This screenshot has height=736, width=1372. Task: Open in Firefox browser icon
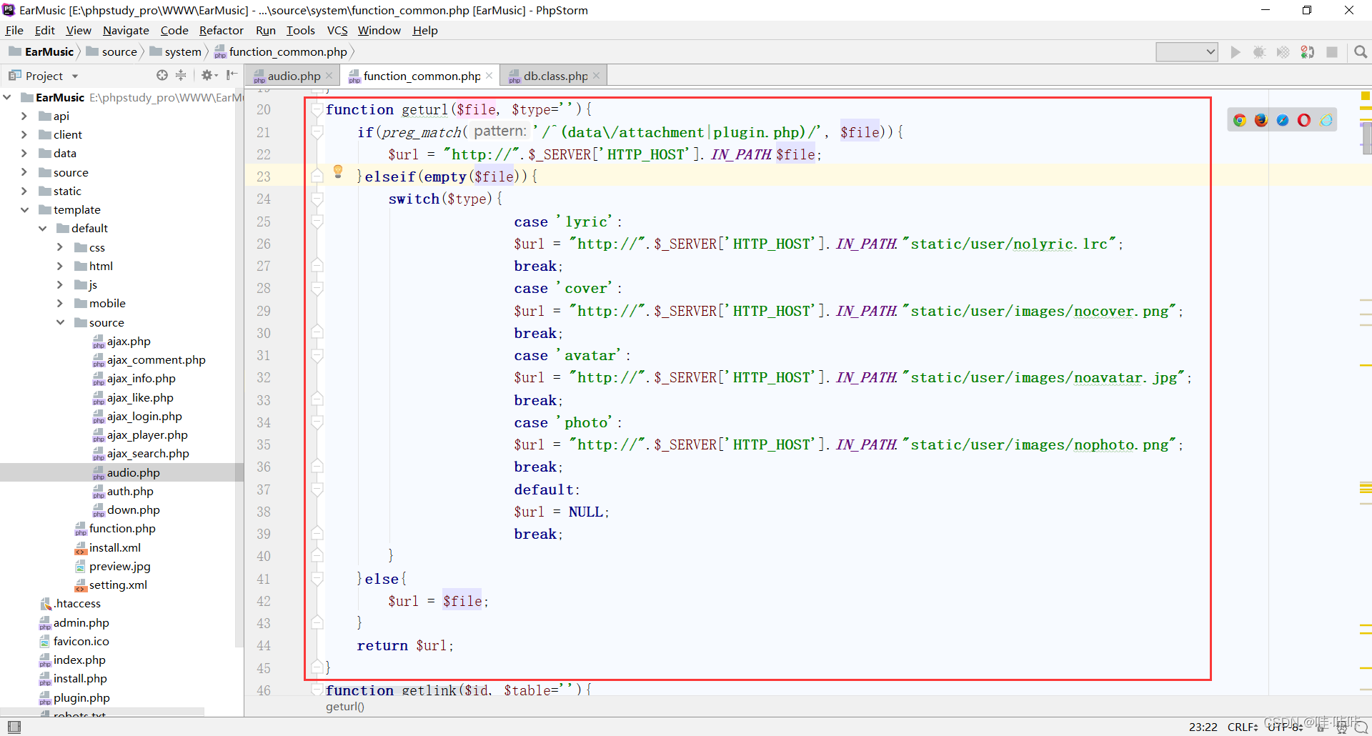pyautogui.click(x=1261, y=120)
